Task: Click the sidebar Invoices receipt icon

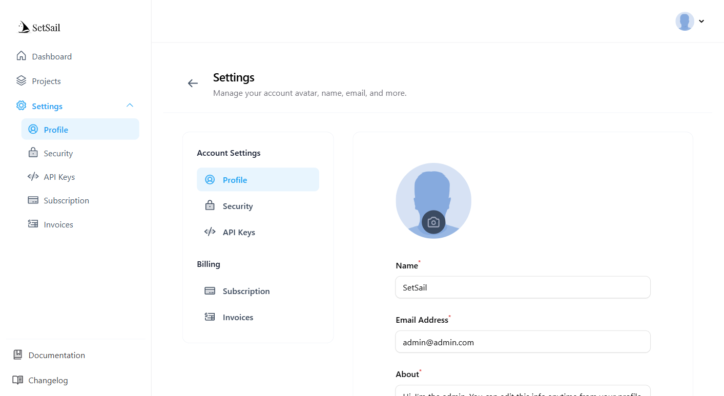Action: click(33, 224)
